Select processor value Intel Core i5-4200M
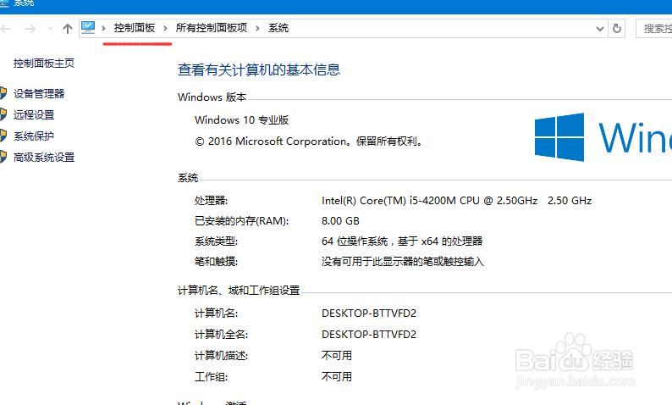Screen dimensions: 672x405 point(456,200)
